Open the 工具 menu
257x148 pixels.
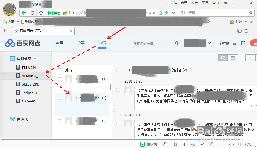(205, 3)
